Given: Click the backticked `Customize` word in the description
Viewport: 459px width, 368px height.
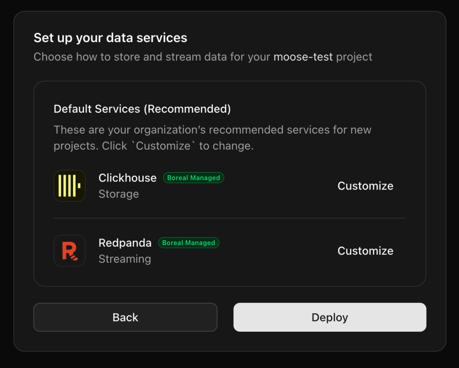Looking at the screenshot, I should pos(163,146).
